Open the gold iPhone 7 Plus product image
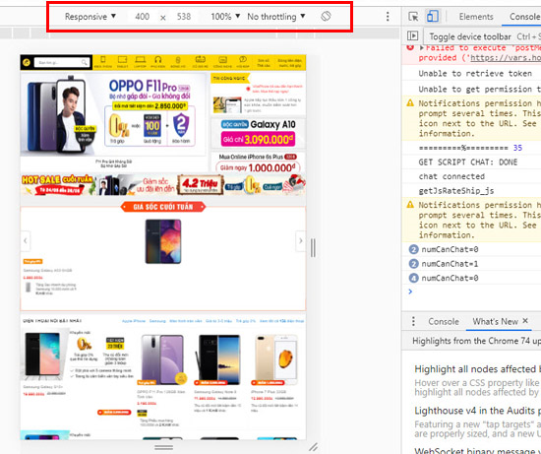The width and height of the screenshot is (541, 454). point(276,359)
